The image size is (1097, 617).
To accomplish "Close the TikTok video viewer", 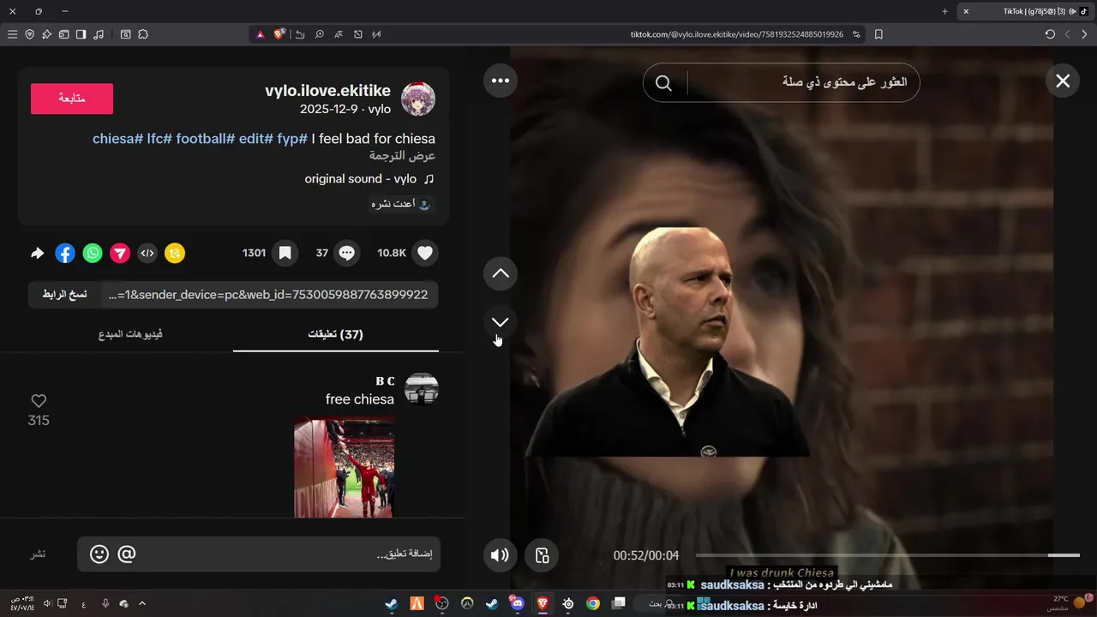I will point(1063,81).
